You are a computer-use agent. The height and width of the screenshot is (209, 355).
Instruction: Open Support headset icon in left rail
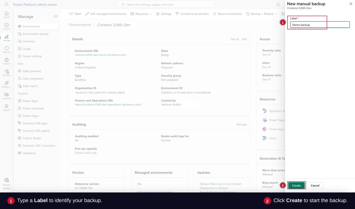point(7,108)
